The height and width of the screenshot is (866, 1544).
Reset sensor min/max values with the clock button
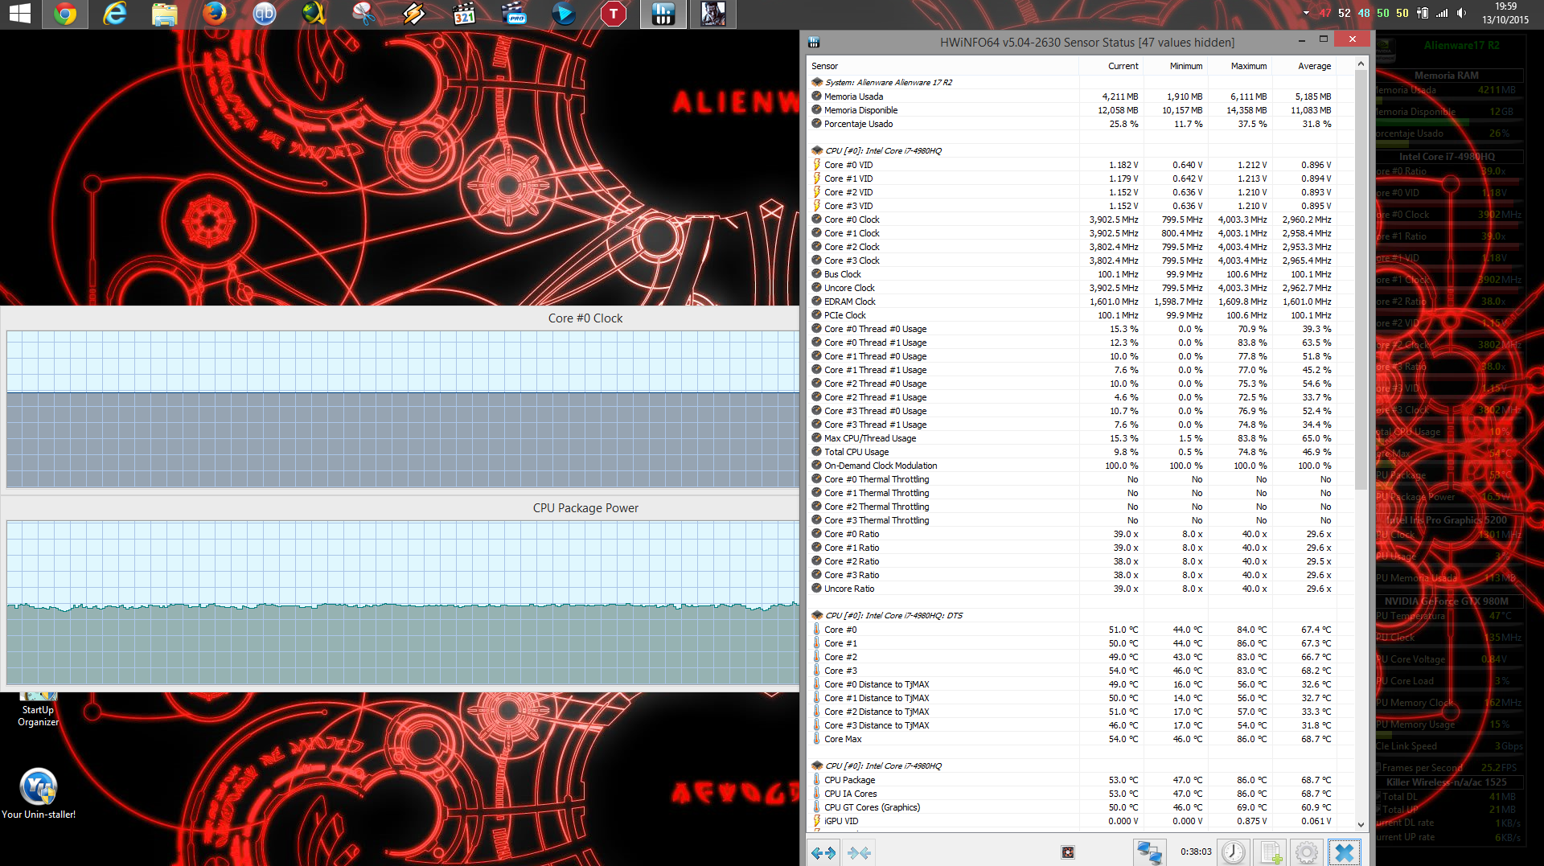1234,852
